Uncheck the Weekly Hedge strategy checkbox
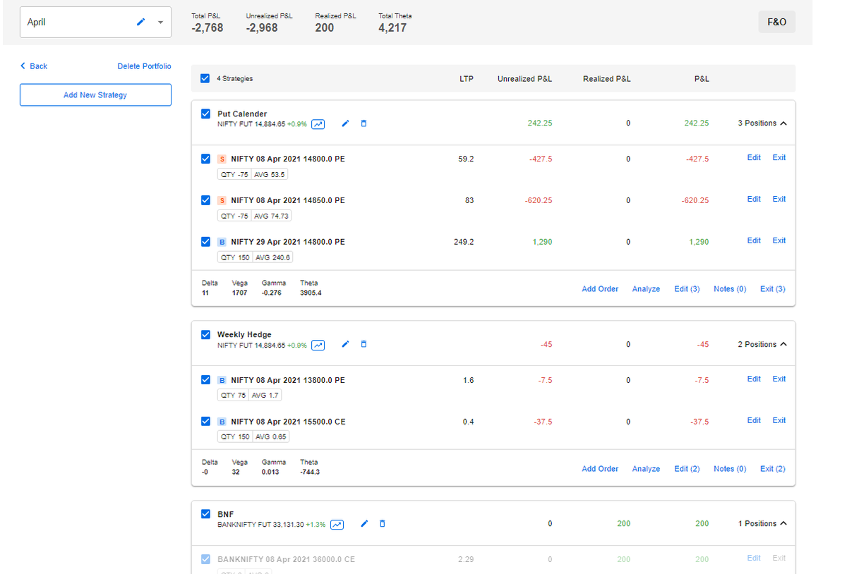 pyautogui.click(x=205, y=334)
